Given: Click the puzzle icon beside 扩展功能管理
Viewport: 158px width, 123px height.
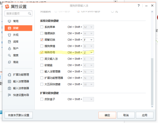Looking at the screenshot, I should (9, 75).
